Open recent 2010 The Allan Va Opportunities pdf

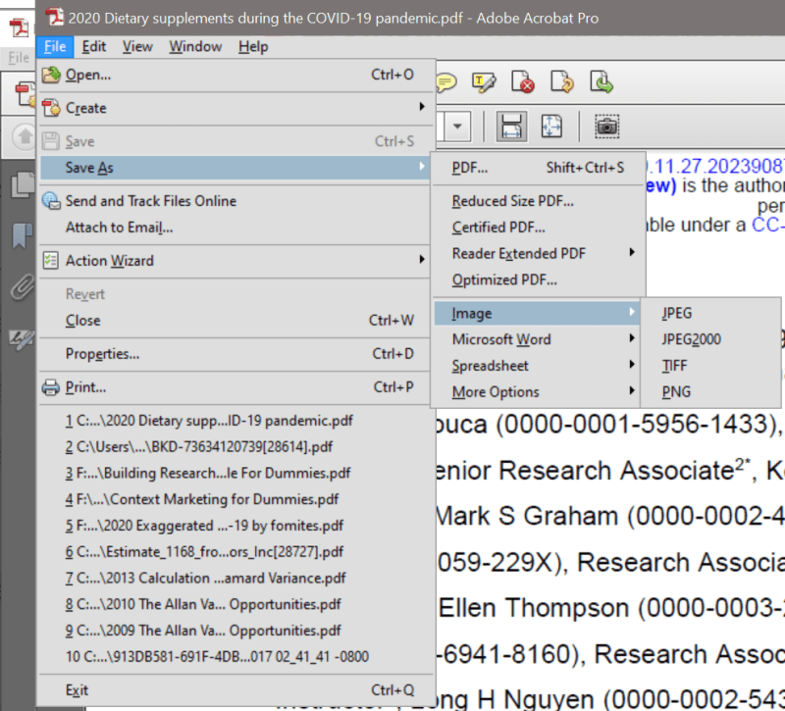tap(235, 604)
